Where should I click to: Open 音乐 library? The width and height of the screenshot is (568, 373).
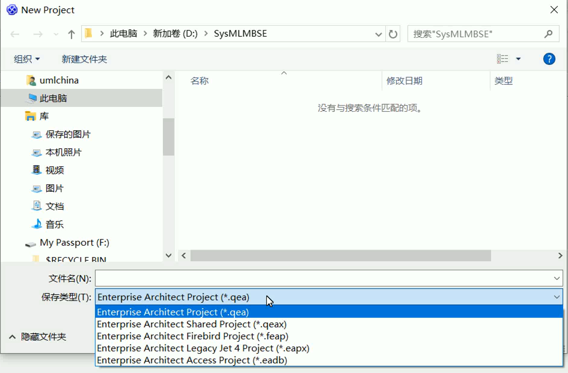pos(55,225)
